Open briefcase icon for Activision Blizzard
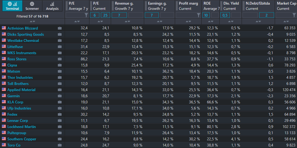 pos(60,28)
